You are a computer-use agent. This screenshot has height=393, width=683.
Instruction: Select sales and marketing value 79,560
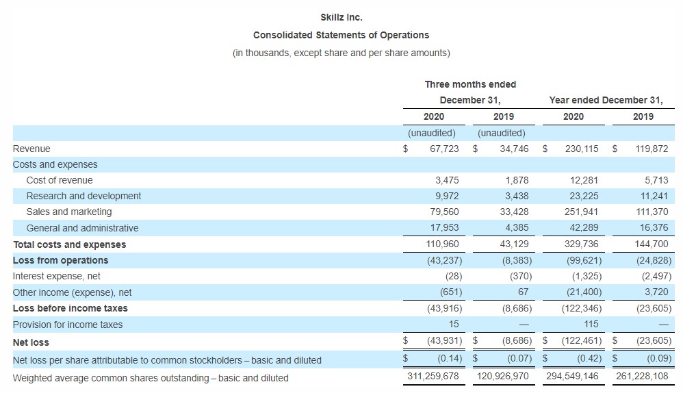444,212
